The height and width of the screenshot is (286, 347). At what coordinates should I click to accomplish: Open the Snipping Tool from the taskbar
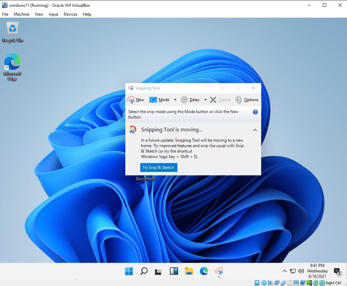coord(219,271)
